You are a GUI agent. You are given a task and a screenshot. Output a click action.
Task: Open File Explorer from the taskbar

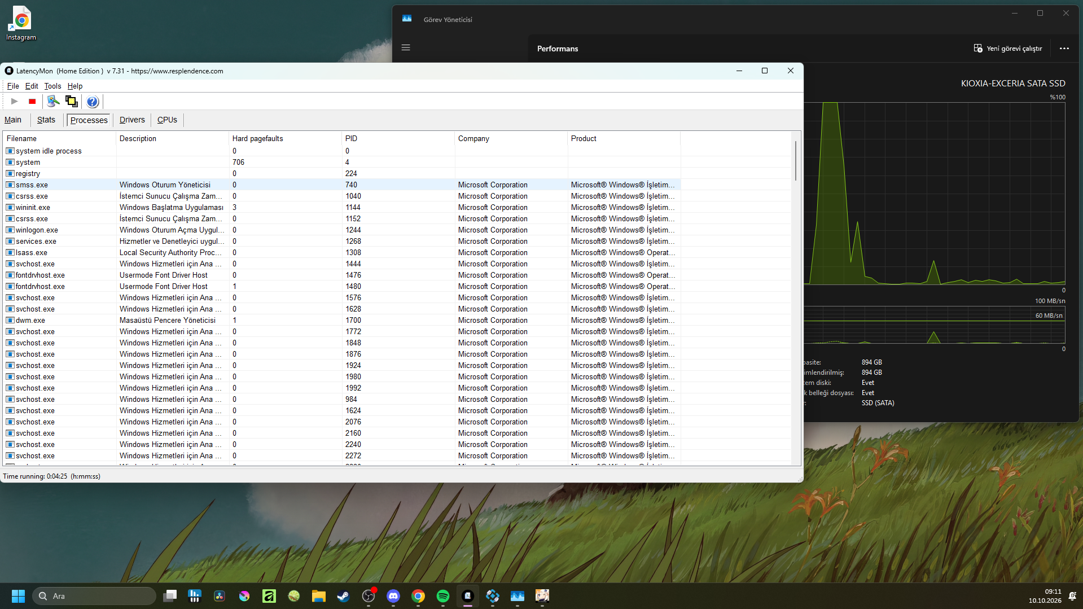point(319,596)
